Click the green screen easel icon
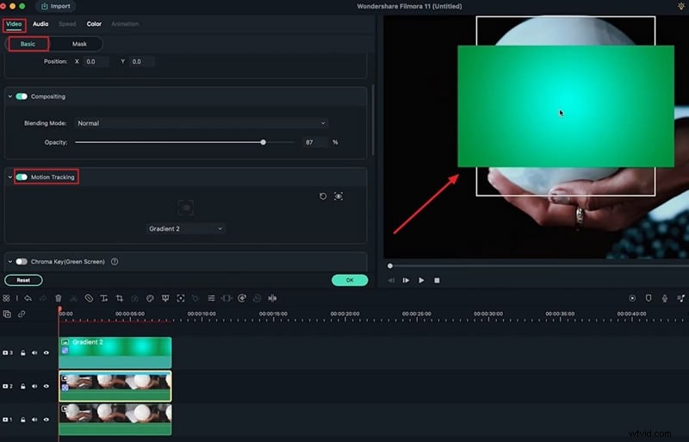 point(165,298)
